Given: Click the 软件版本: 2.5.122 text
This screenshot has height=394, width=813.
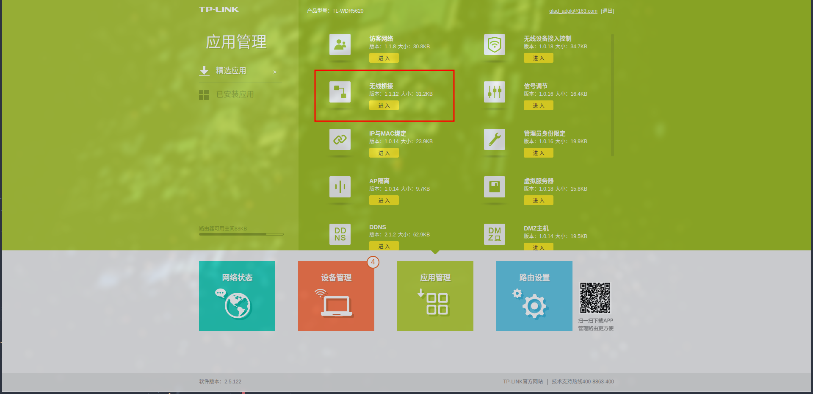Looking at the screenshot, I should point(220,382).
